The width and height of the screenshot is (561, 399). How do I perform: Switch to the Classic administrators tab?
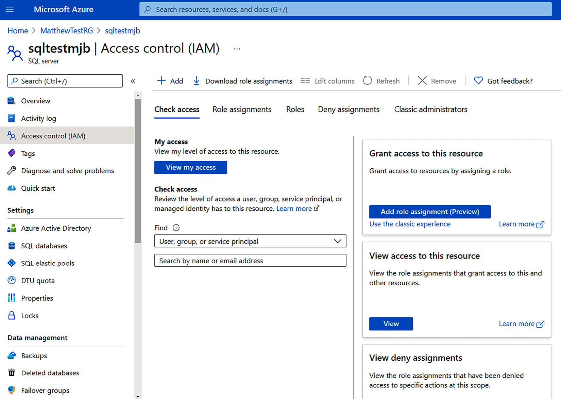pos(430,109)
